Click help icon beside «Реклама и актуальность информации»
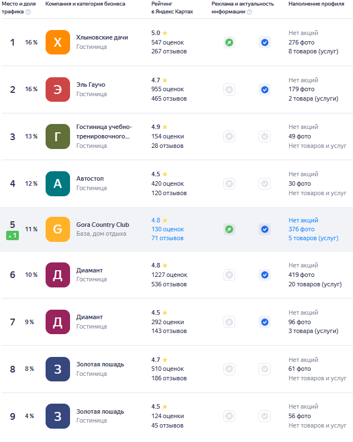The width and height of the screenshot is (353, 442). click(x=249, y=12)
